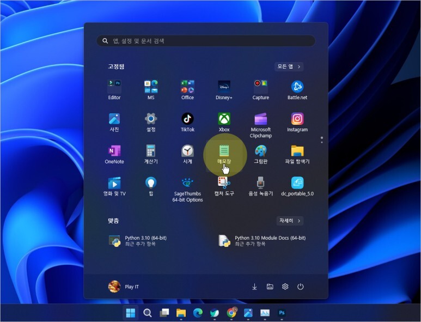
Task: Launch Disney+ from pinned apps
Action: 224,90
